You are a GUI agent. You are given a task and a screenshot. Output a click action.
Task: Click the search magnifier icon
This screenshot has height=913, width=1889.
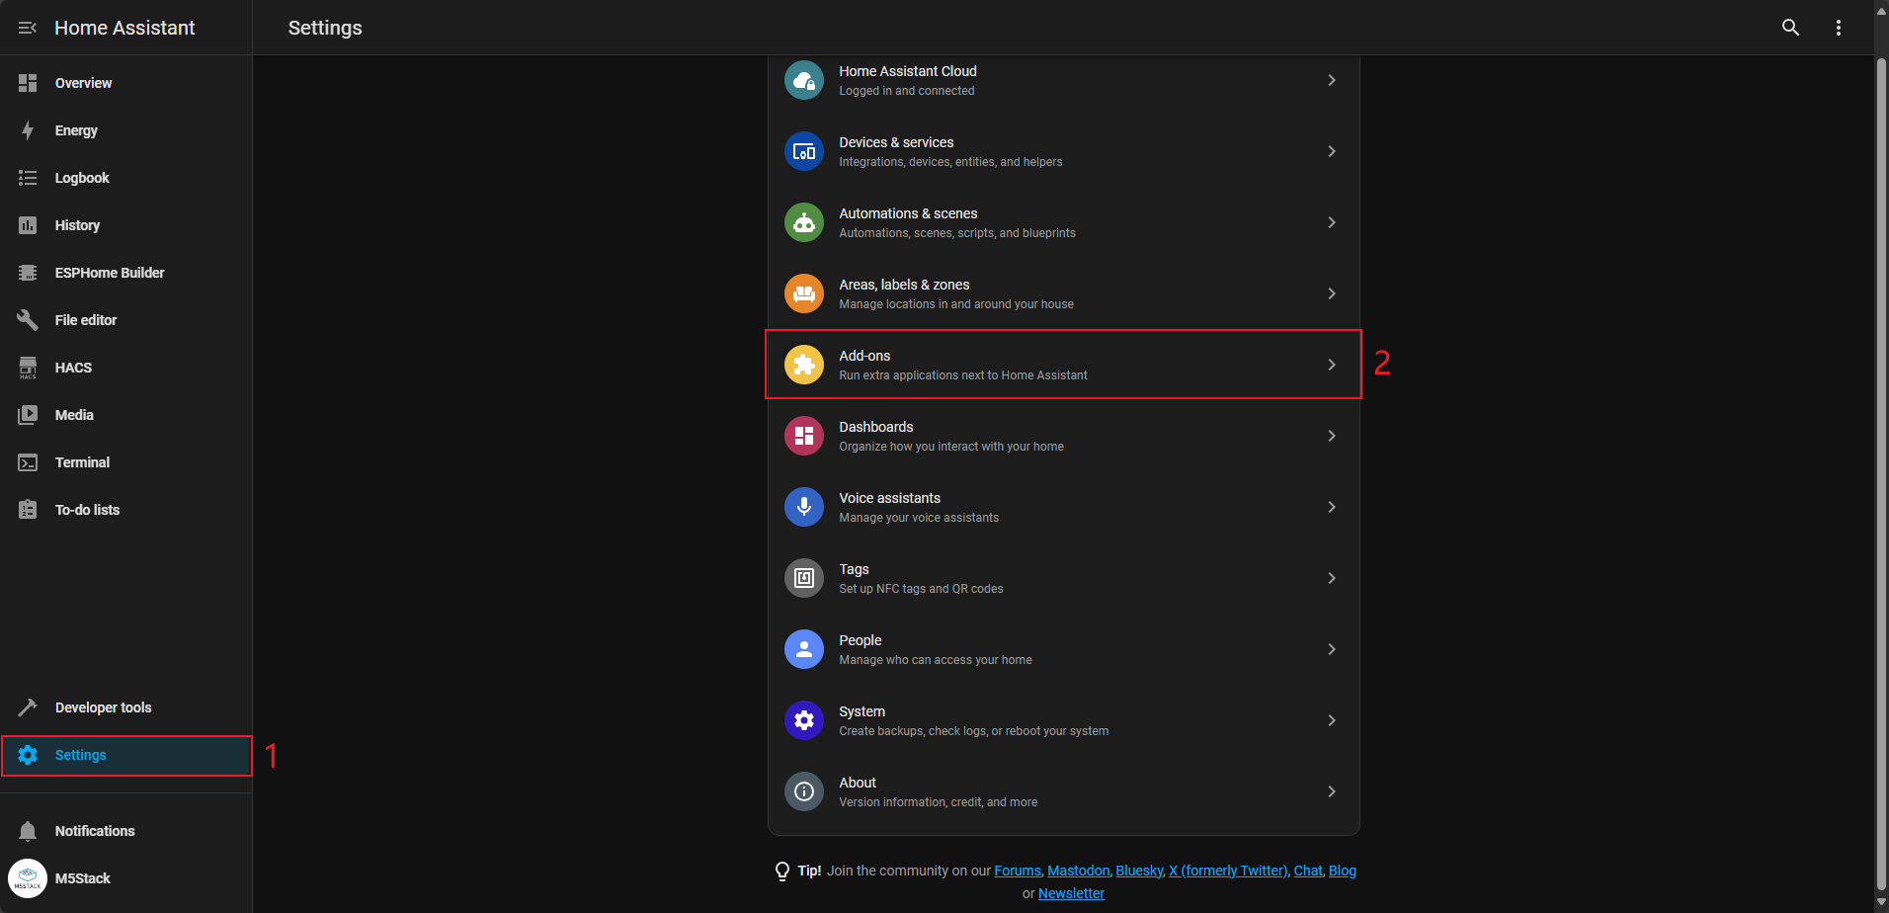pos(1790,28)
